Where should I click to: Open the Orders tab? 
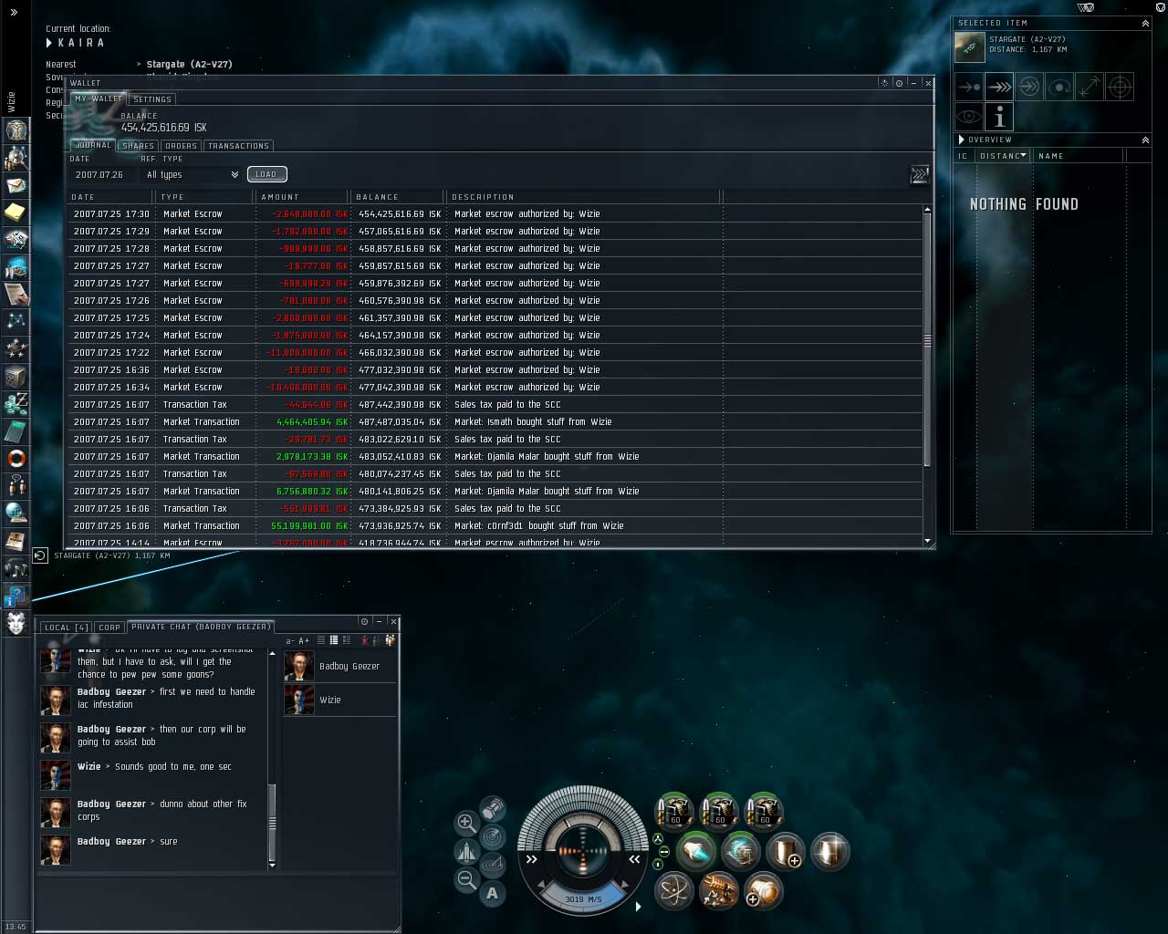click(x=182, y=146)
